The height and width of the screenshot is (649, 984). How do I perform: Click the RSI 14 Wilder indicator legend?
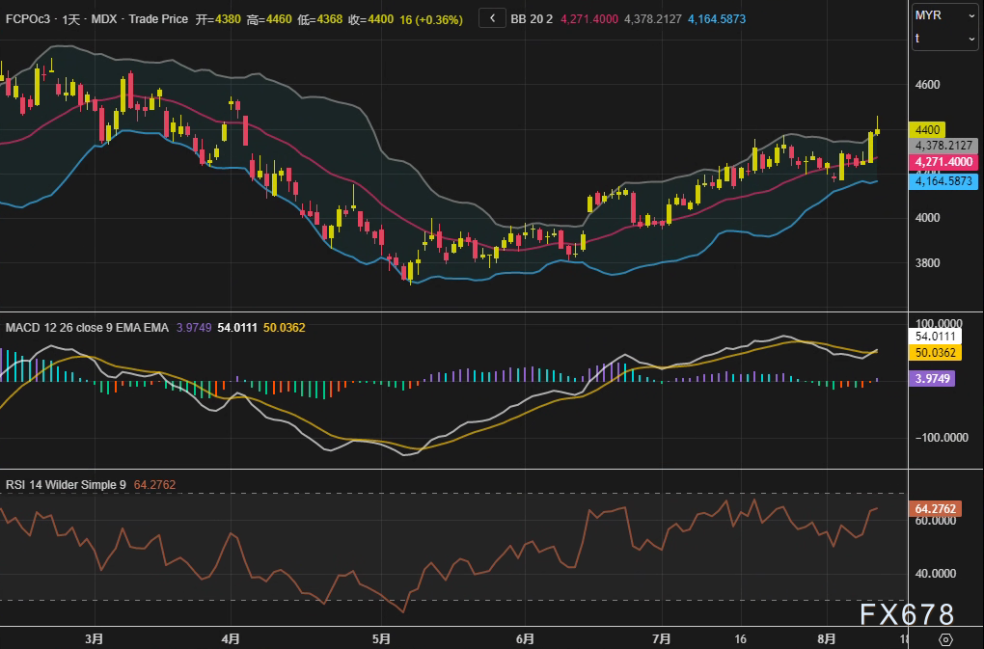pyautogui.click(x=66, y=484)
